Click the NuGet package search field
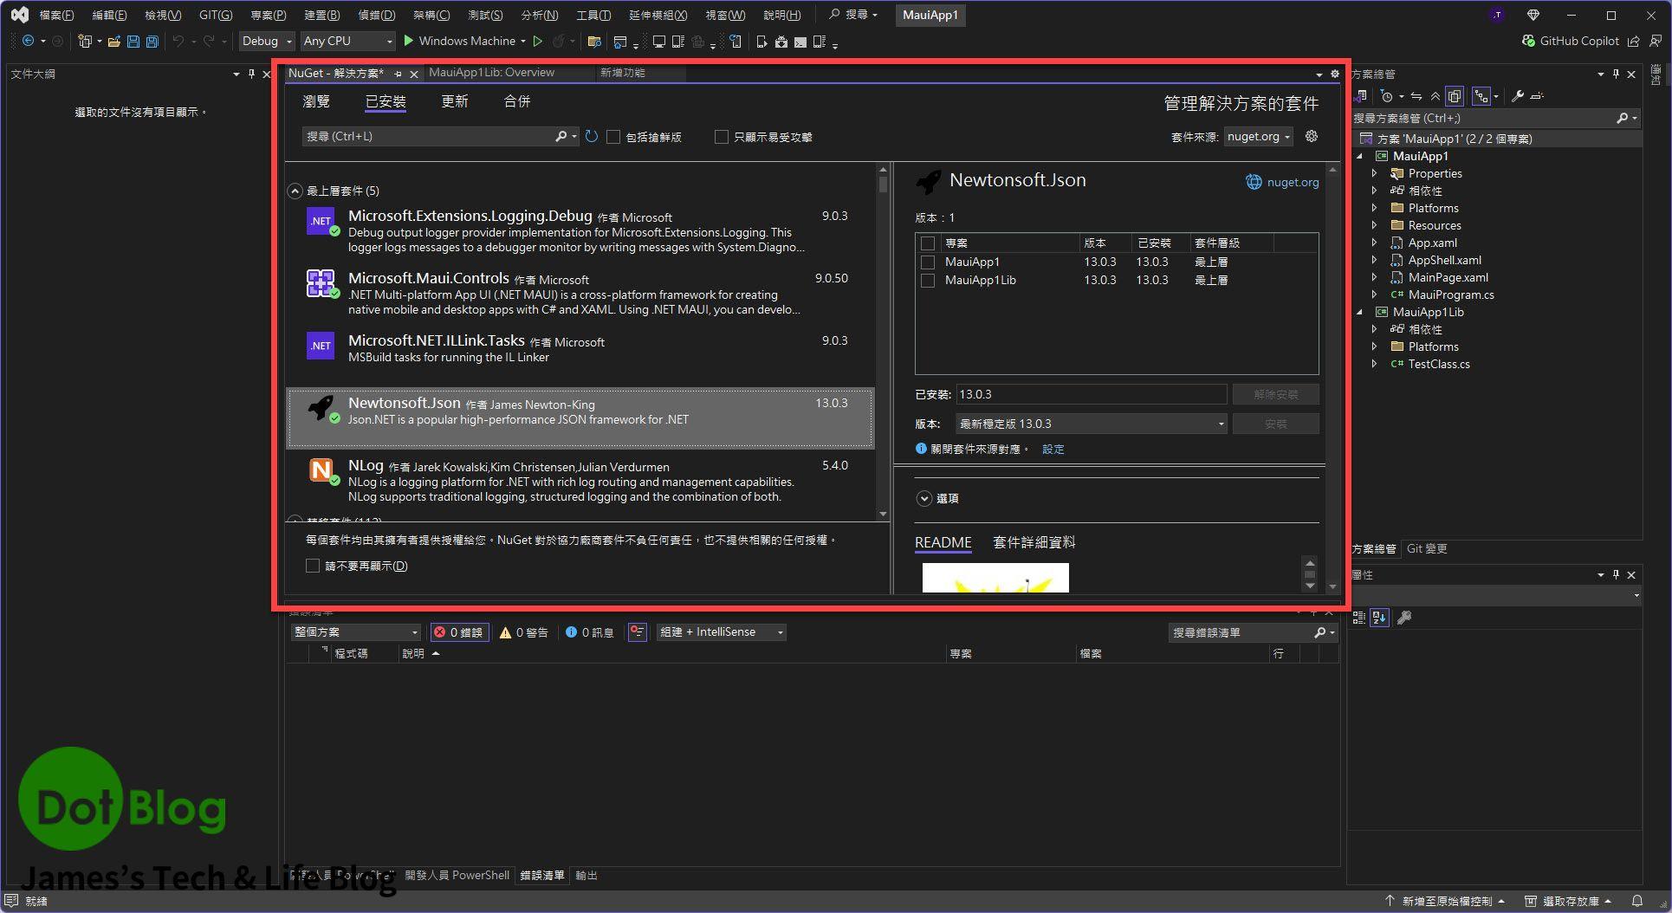 (x=429, y=137)
